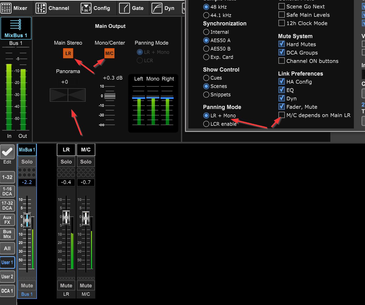Click the +0.3 dB level readout
Image resolution: width=365 pixels, height=305 pixels.
(113, 78)
